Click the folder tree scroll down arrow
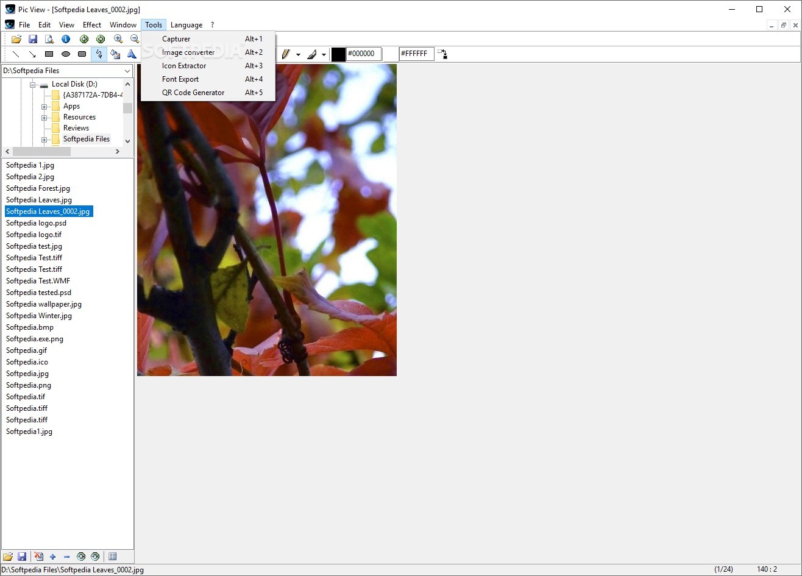This screenshot has height=576, width=802. 127,141
